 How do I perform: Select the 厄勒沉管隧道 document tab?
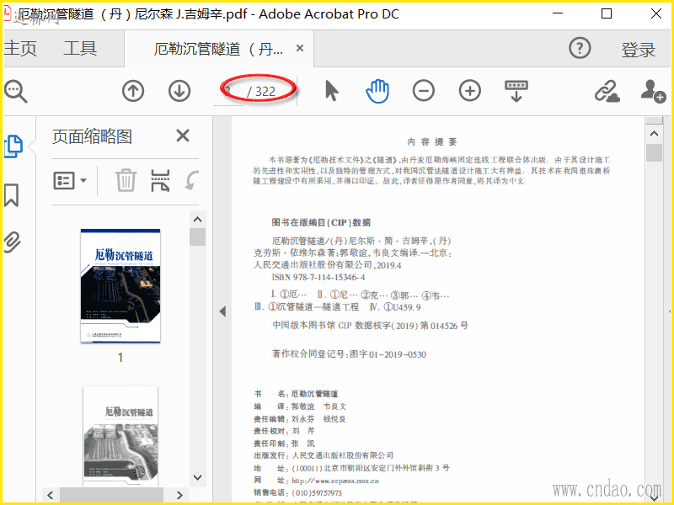click(x=218, y=49)
